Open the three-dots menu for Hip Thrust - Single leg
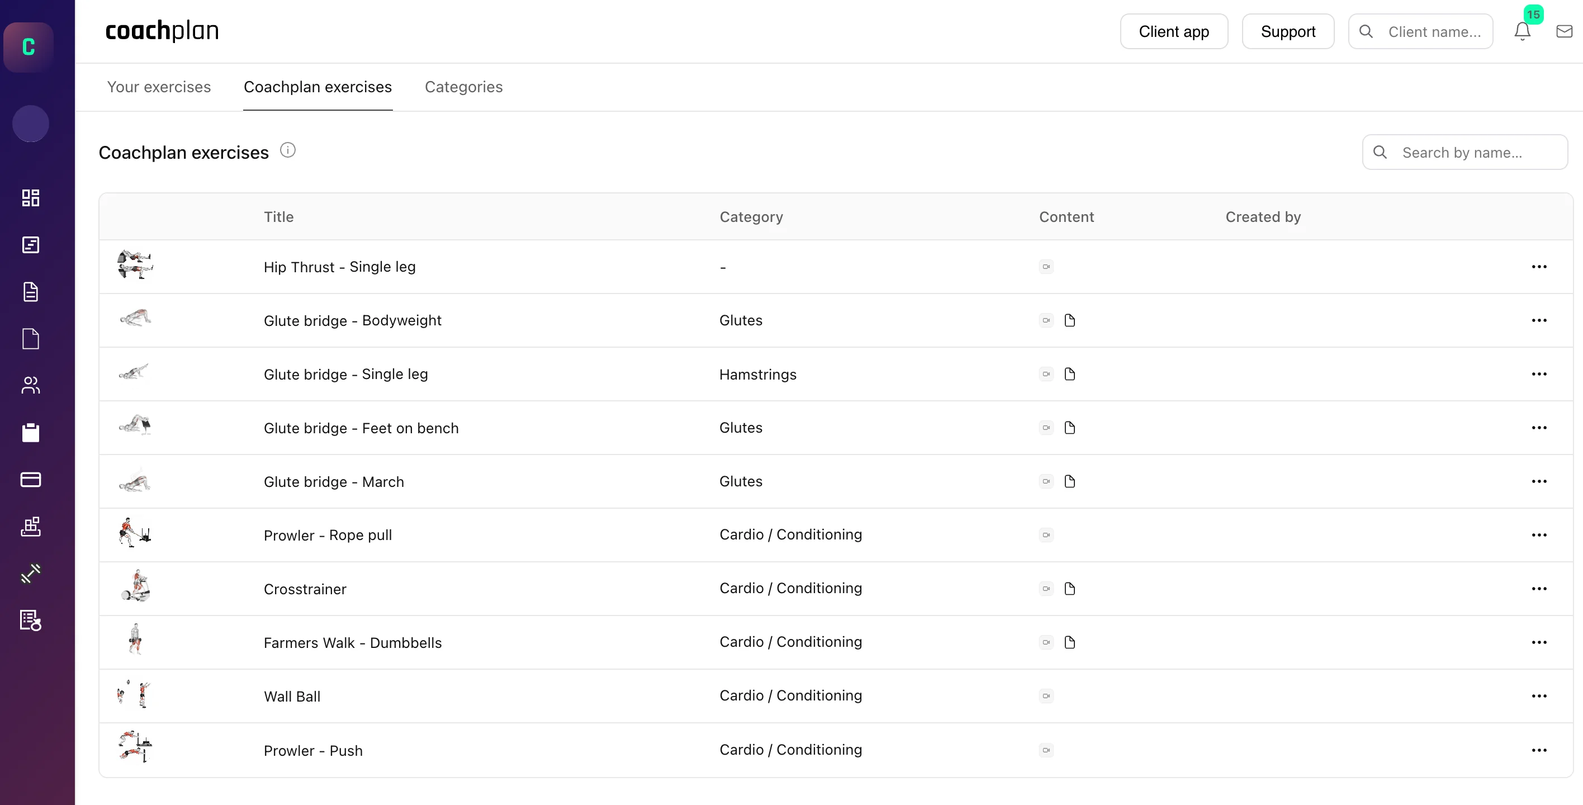Screen dimensions: 1583x805 pyautogui.click(x=1539, y=267)
